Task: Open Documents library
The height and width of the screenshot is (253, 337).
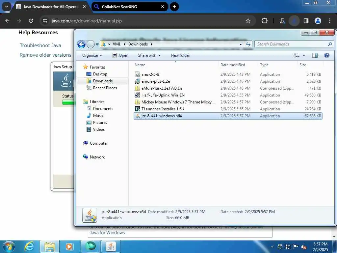Action: [x=100, y=109]
